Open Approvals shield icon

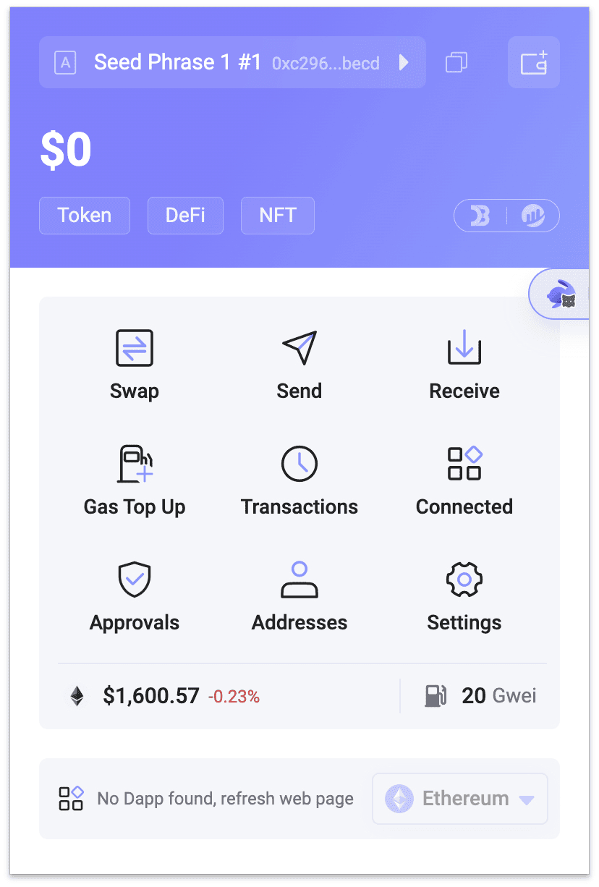pyautogui.click(x=135, y=580)
